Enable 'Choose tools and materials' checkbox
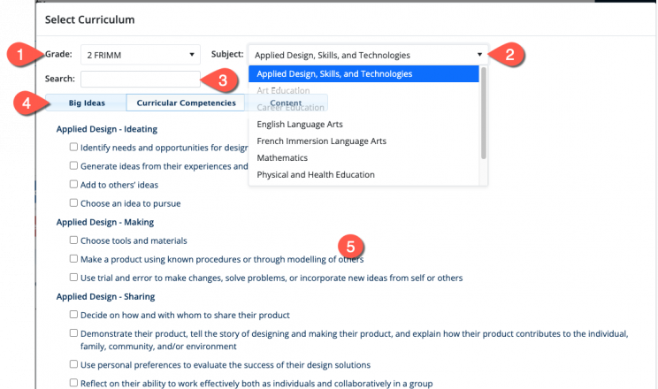Image resolution: width=658 pixels, height=389 pixels. (73, 240)
